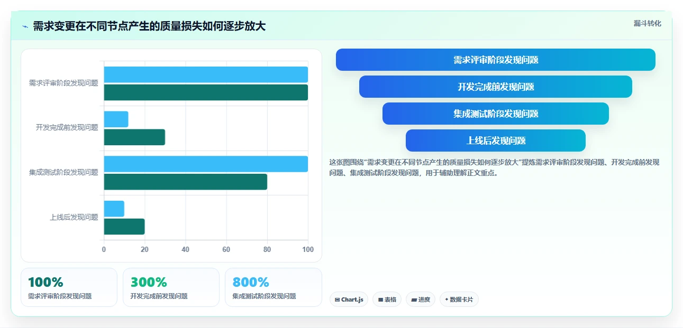Click the x-axis tick value 60

(x=226, y=249)
